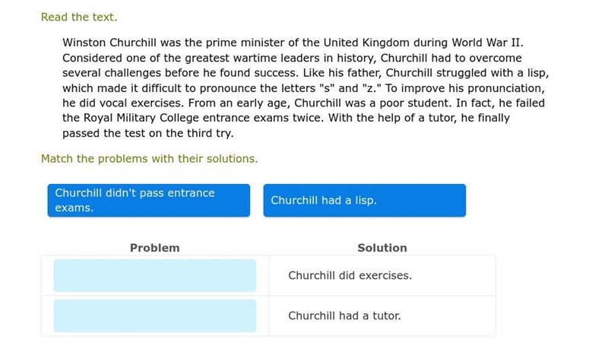
Task: Click the empty problem slot beside "Churchill did exercises"
Action: [x=155, y=276]
